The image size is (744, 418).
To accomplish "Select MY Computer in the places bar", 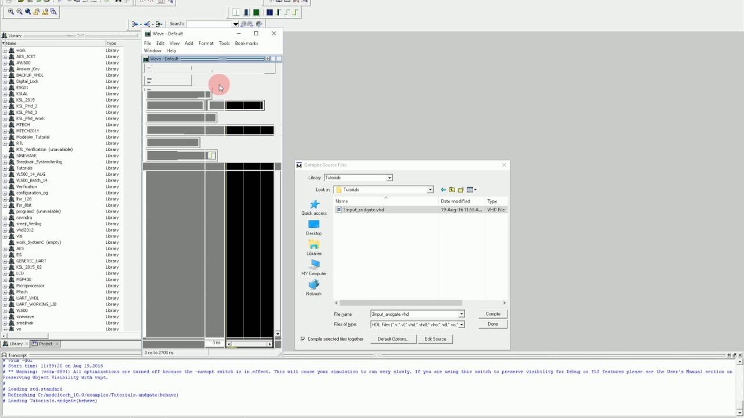I will tap(314, 268).
